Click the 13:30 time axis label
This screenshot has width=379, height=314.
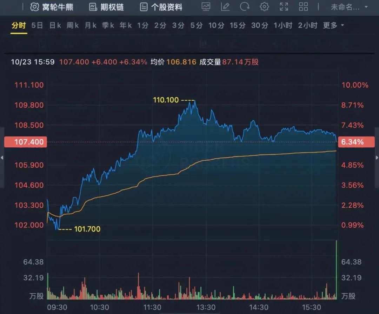[206, 307]
